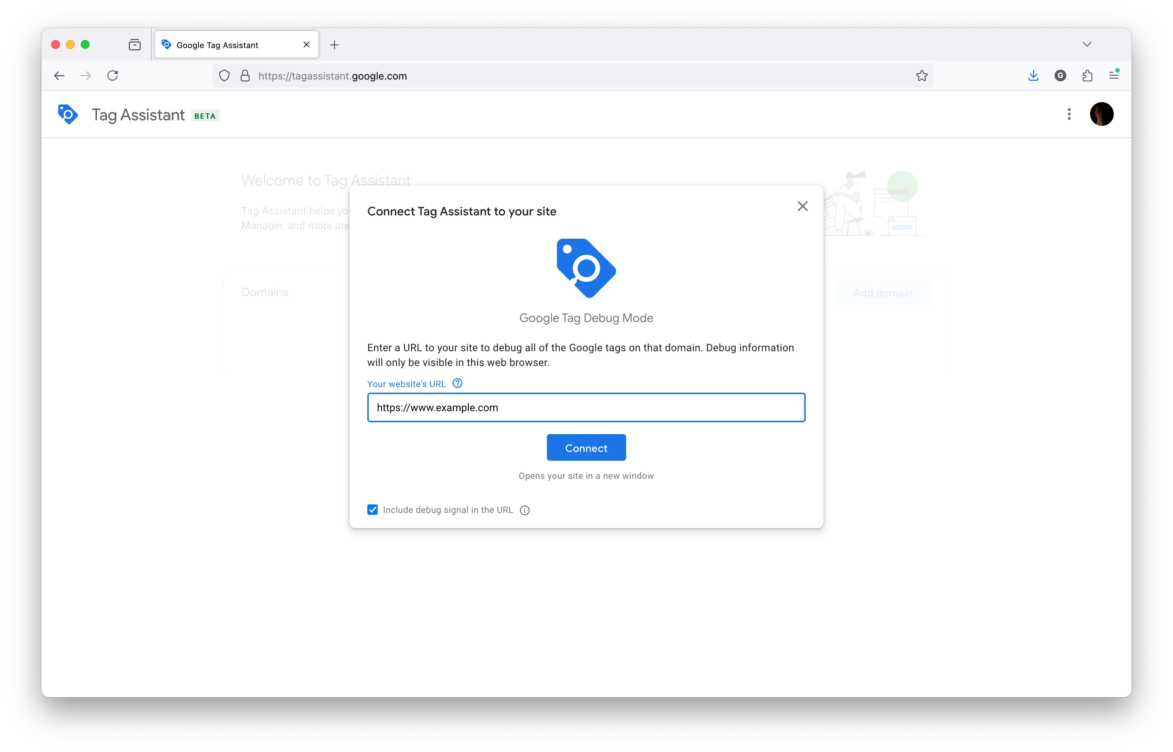This screenshot has height=752, width=1173.
Task: Click the "Connect Tag Assistant to your site" title
Action: pyautogui.click(x=462, y=211)
